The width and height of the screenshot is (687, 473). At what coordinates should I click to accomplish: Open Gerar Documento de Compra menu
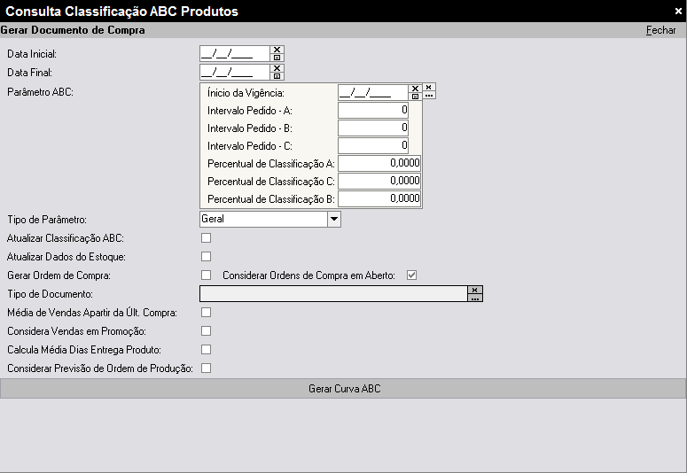[73, 30]
